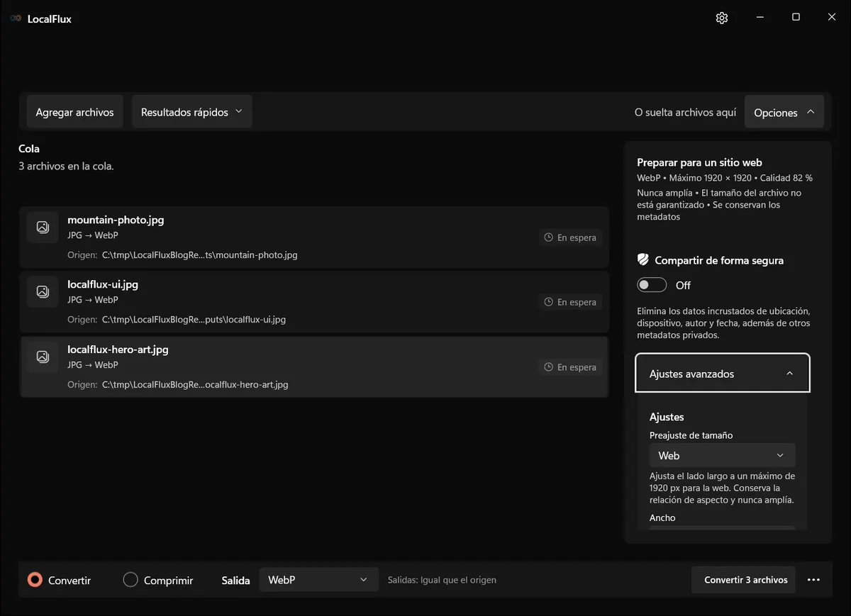The height and width of the screenshot is (616, 851).
Task: Toggle Compartir de forma segura switch
Action: (652, 285)
